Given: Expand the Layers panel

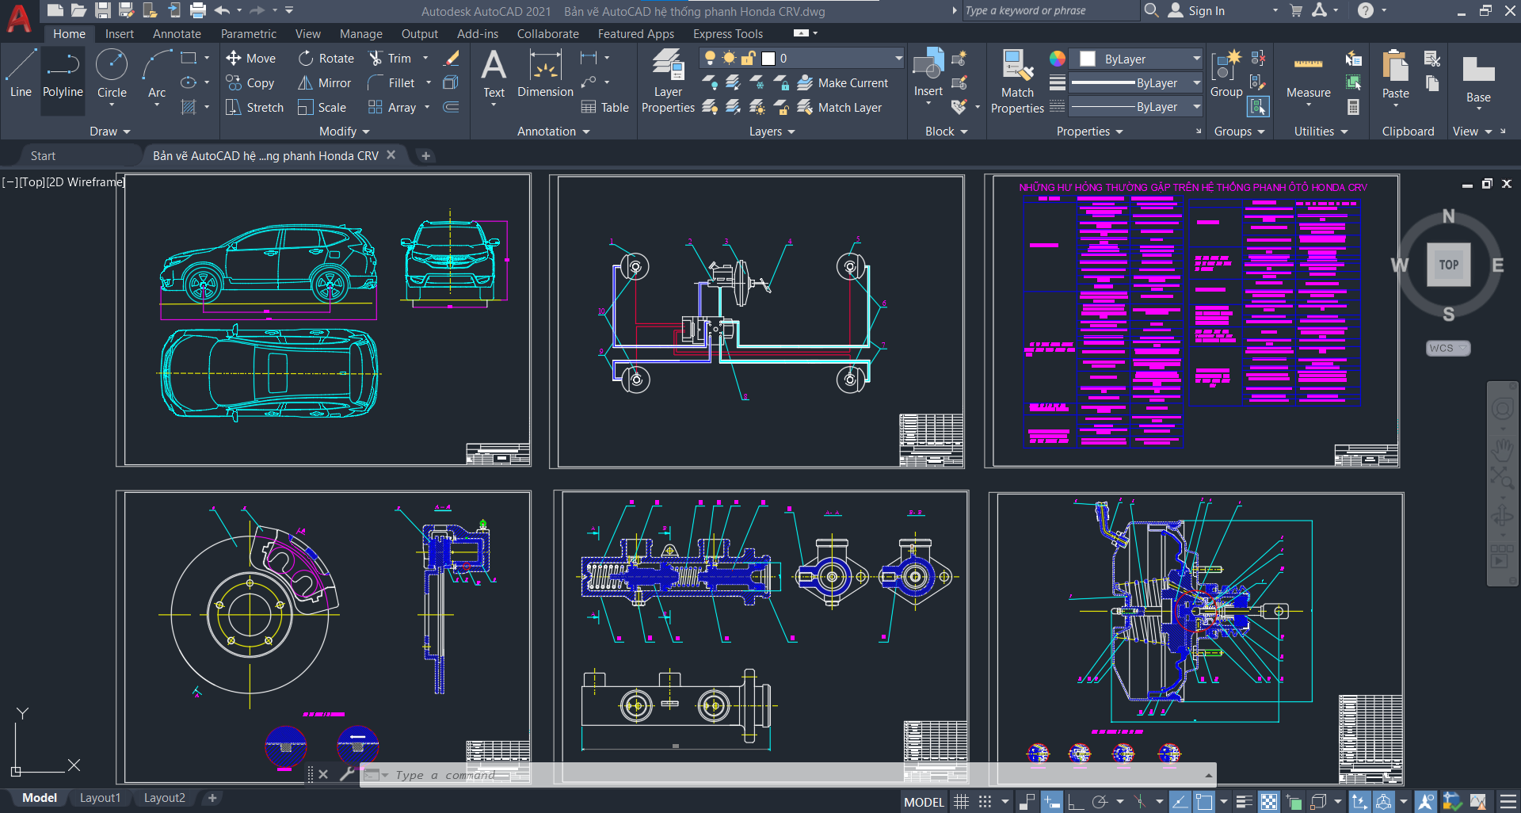Looking at the screenshot, I should click(772, 132).
